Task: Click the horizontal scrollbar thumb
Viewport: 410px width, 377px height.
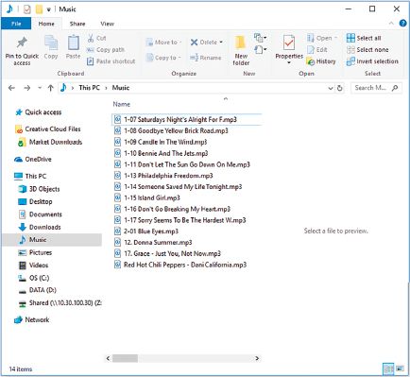Action: click(125, 358)
